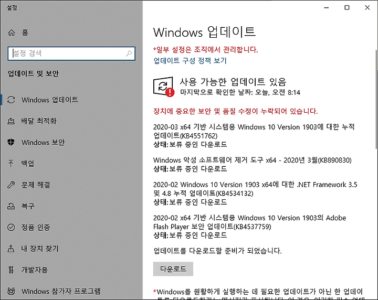Viewport: 378px width, 300px height.
Task: Open 업데이트 구성 정책 보기 link
Action: click(x=190, y=60)
